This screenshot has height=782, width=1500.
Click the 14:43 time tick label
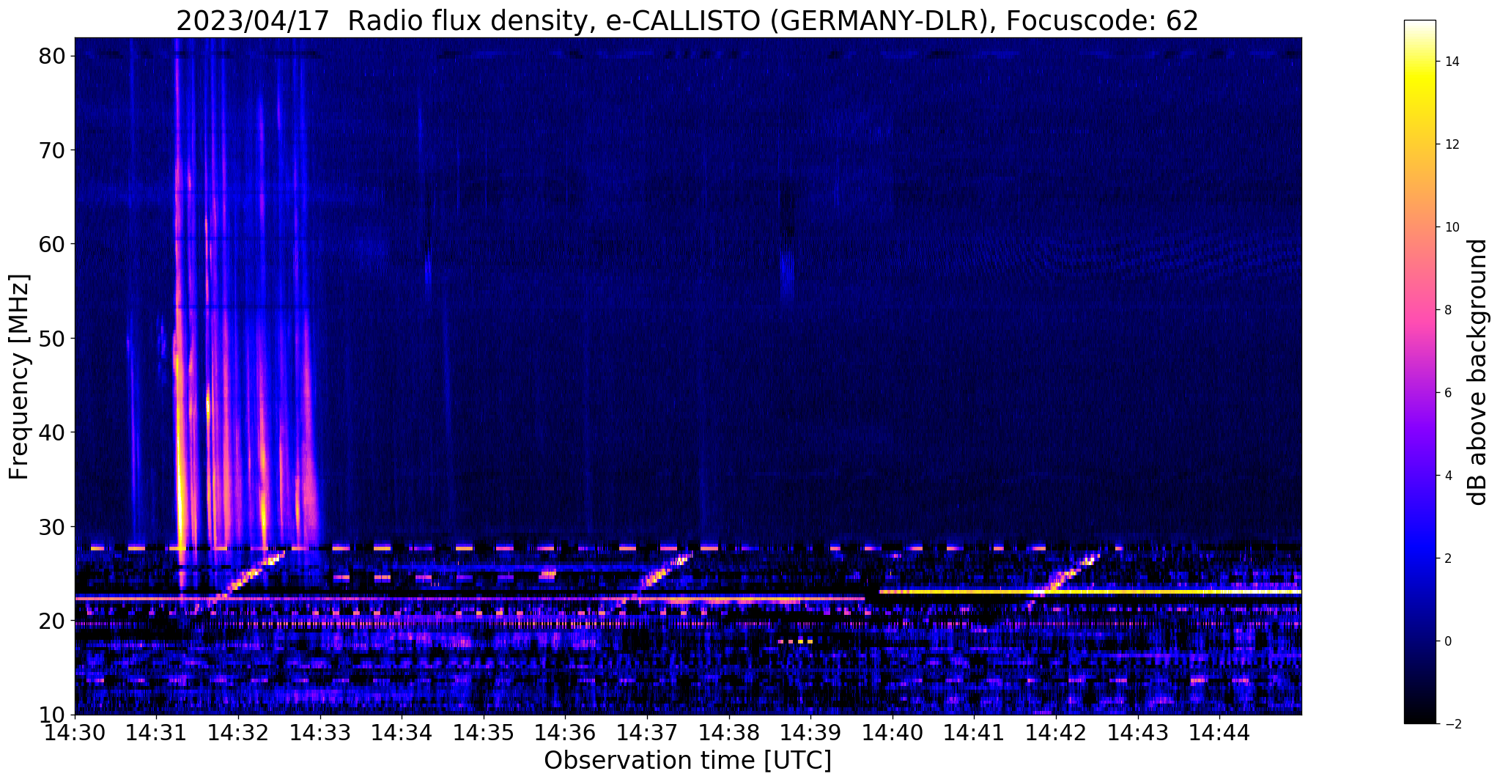point(1138,733)
